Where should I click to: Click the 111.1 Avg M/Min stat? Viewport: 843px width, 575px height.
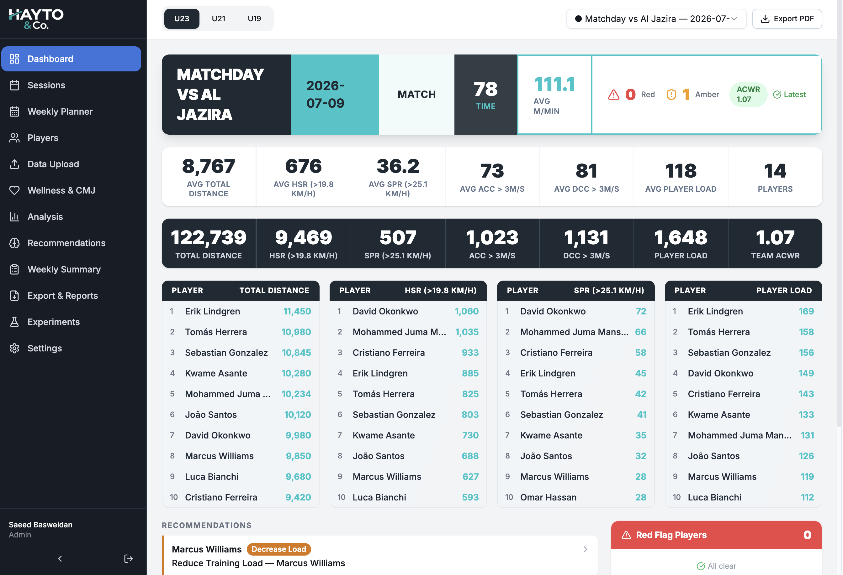pyautogui.click(x=554, y=95)
